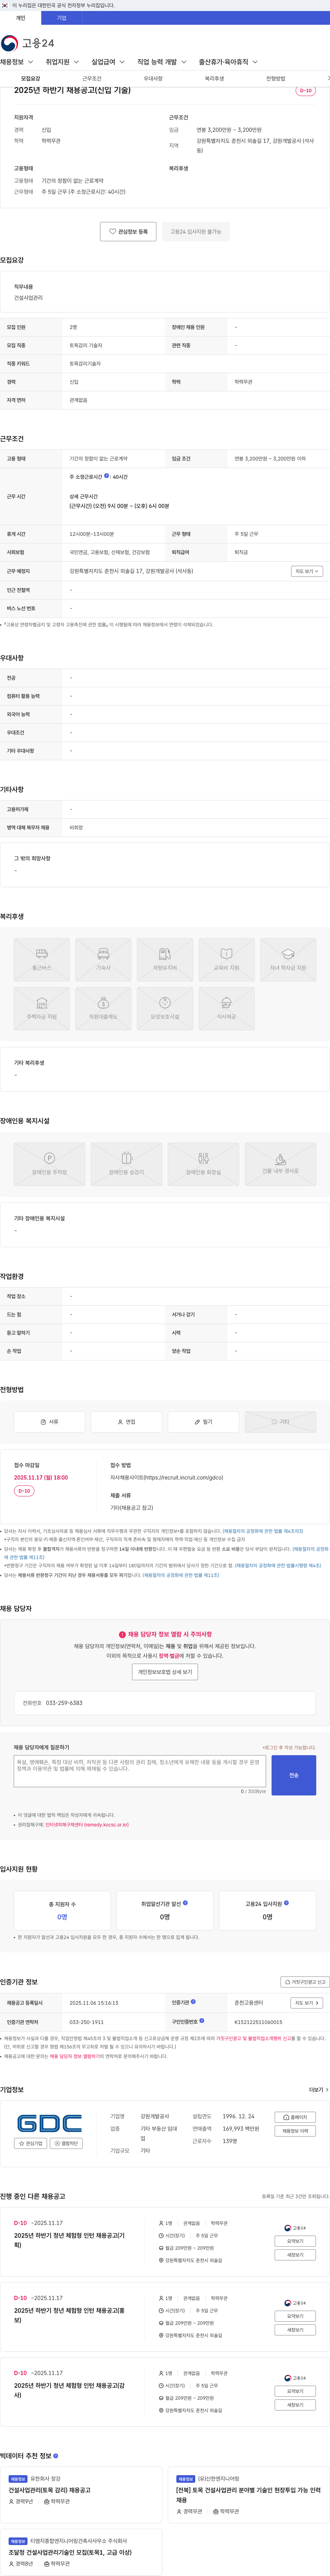Switch to the 개인 tab
The height and width of the screenshot is (2576, 330).
click(x=20, y=18)
